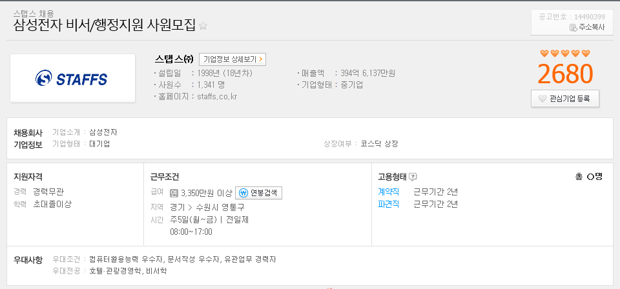Click the 스탭스㈜ company name
This screenshot has width=620, height=289.
tap(174, 59)
